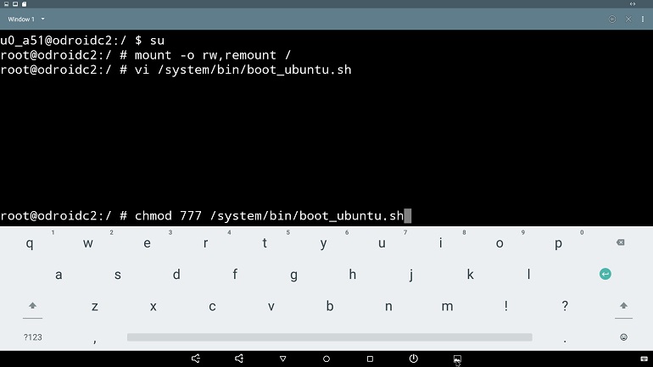The image size is (653, 367).
Task: Tap the question mark key
Action: (565, 306)
